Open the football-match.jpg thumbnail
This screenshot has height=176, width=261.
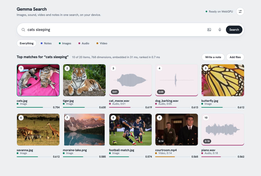[130, 129]
